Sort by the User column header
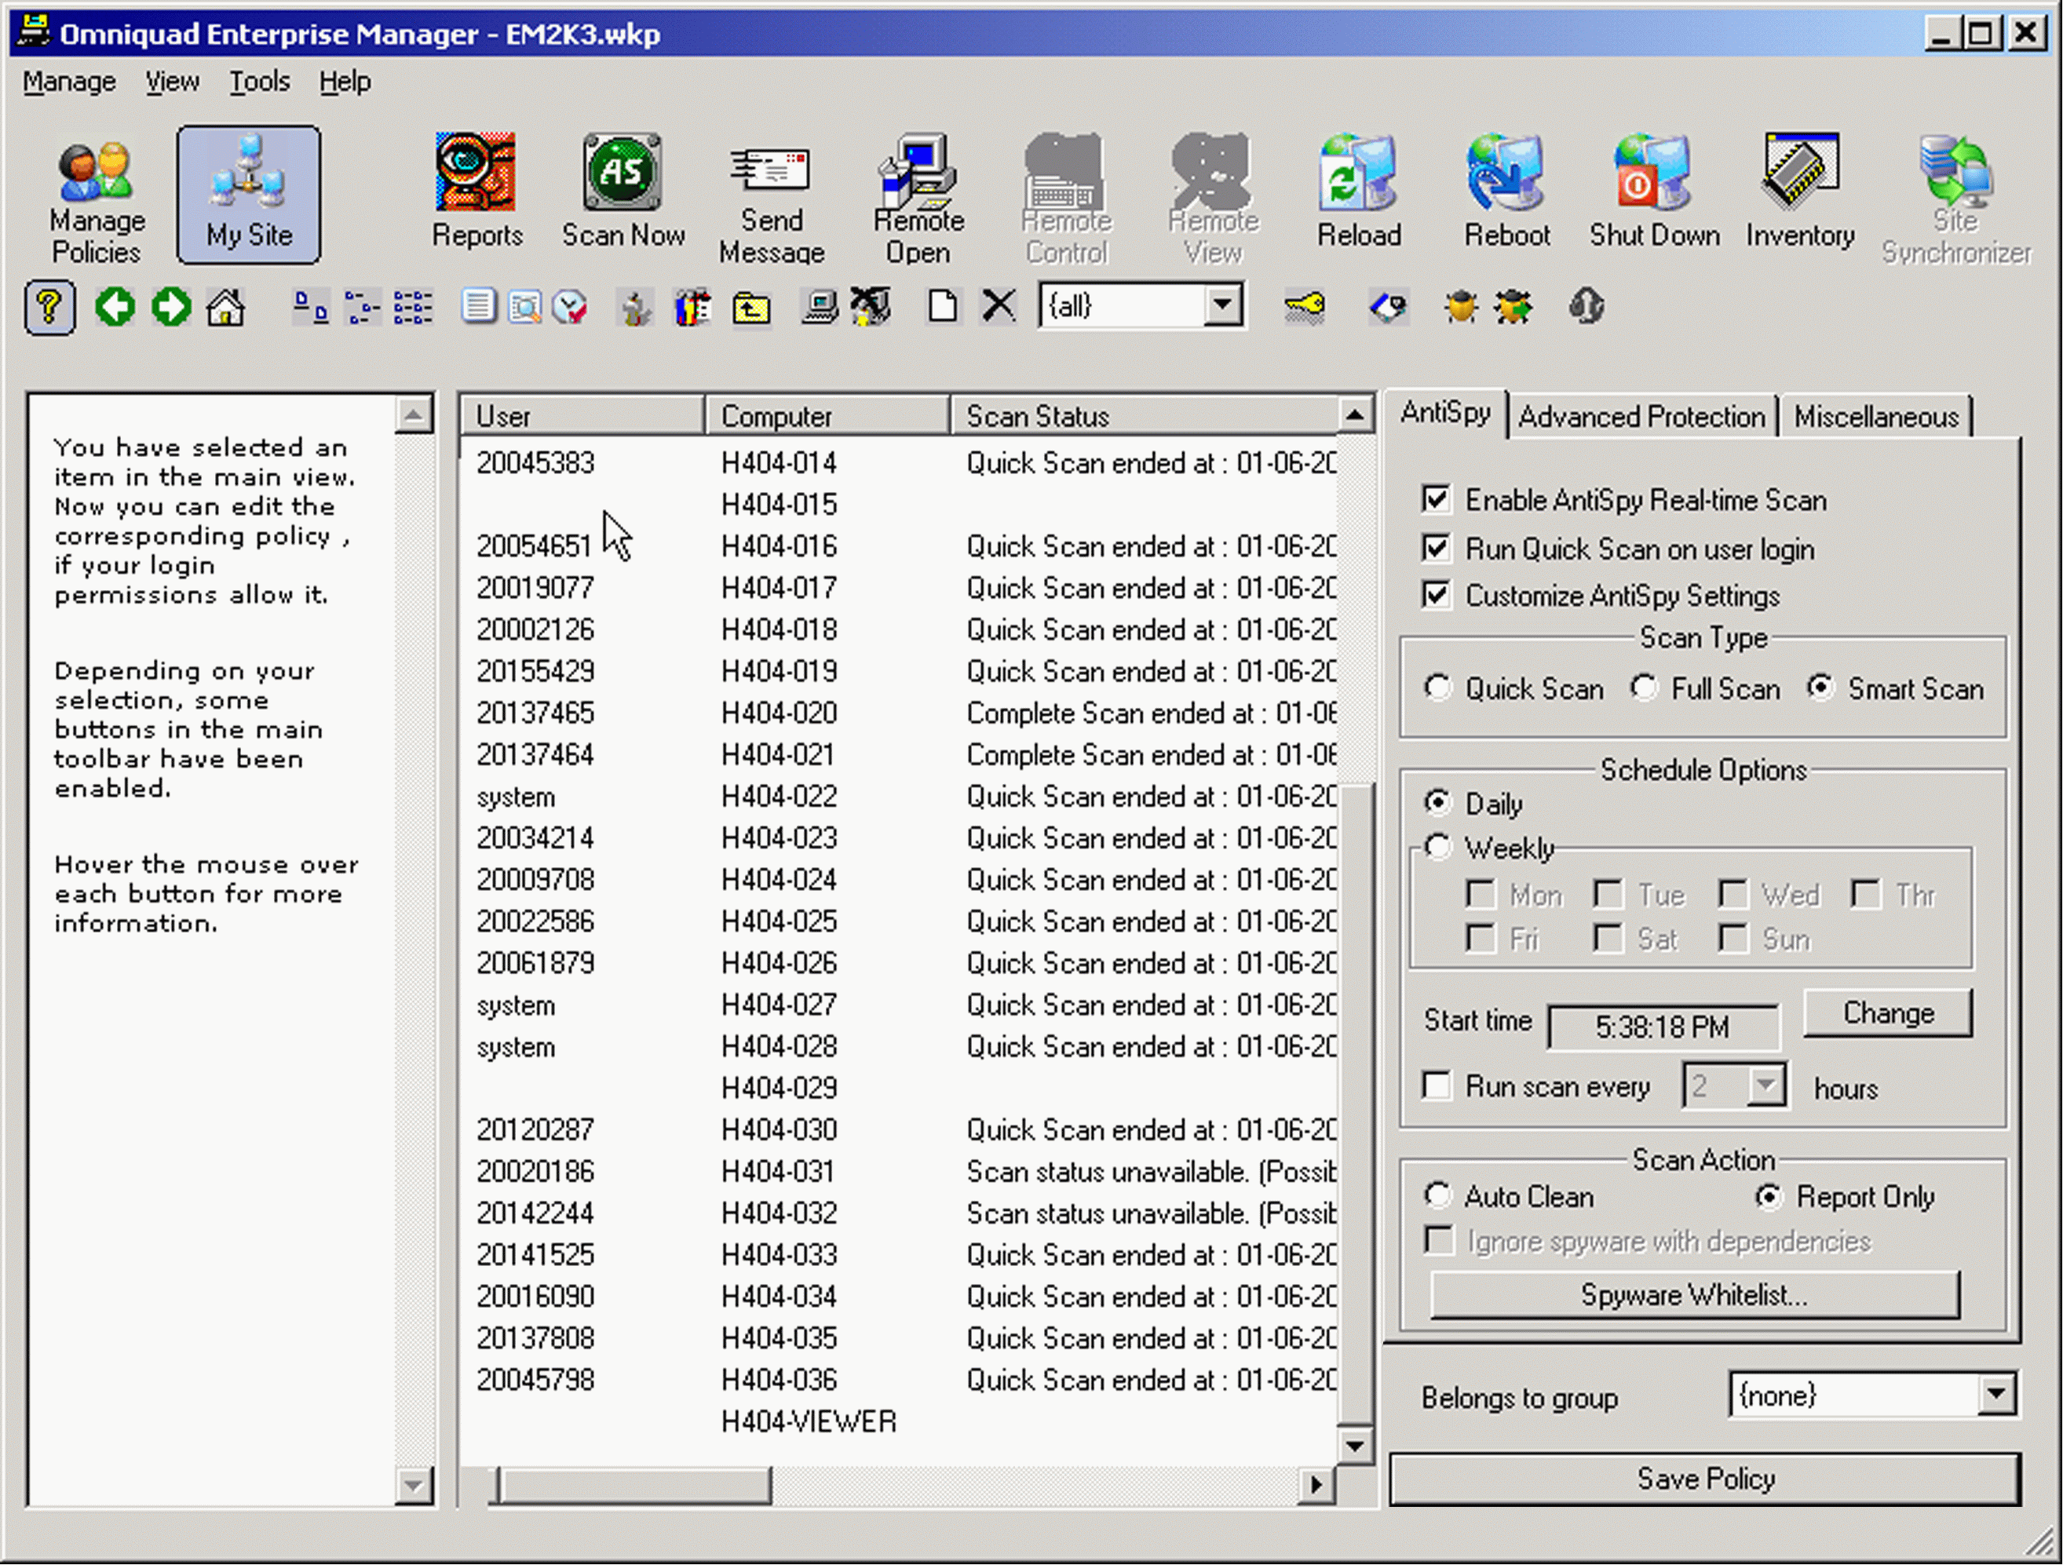Screen dimensions: 2063x1565 pyautogui.click(x=582, y=416)
